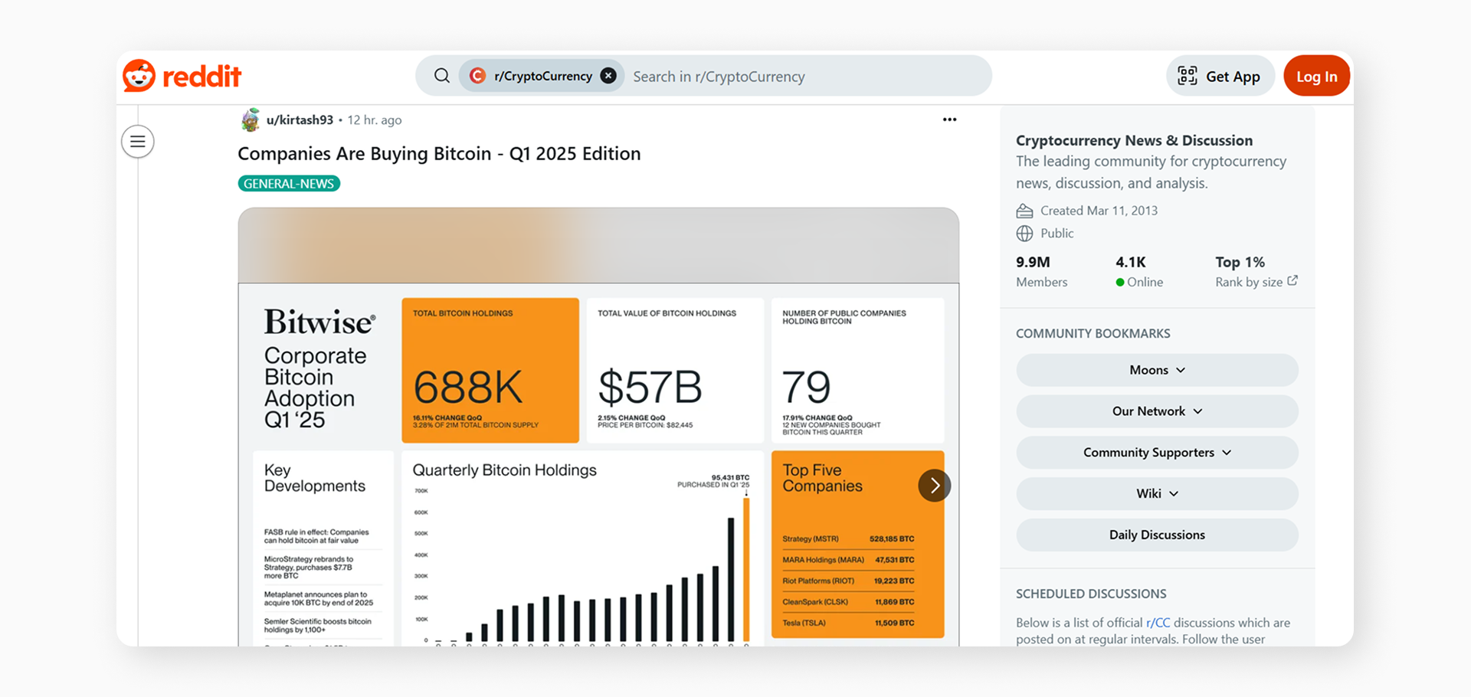Expand the Wiki dropdown
This screenshot has height=697, width=1471.
[1157, 494]
